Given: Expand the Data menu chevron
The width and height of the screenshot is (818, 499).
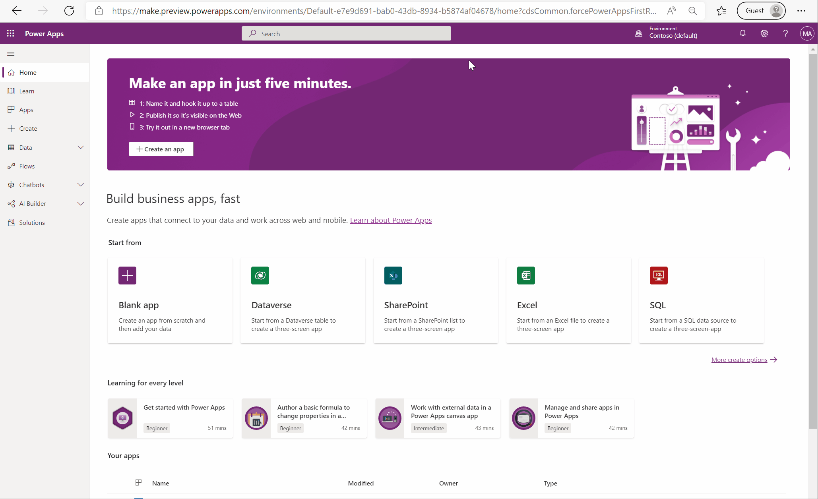Looking at the screenshot, I should [x=80, y=147].
